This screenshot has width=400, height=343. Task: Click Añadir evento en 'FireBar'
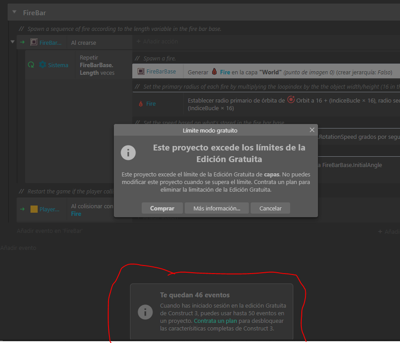[x=50, y=231]
